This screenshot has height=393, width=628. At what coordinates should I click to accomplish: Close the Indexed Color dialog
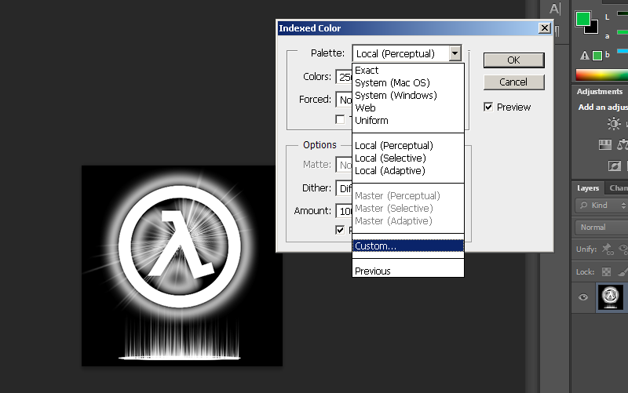(545, 28)
